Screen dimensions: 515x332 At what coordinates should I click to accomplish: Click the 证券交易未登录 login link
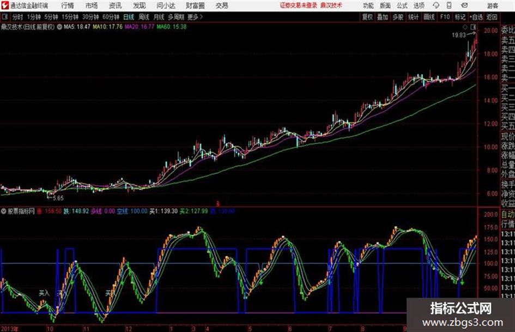coord(299,5)
